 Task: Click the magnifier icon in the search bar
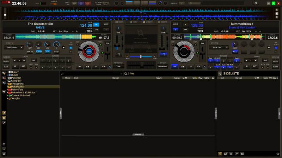[x=62, y=74]
